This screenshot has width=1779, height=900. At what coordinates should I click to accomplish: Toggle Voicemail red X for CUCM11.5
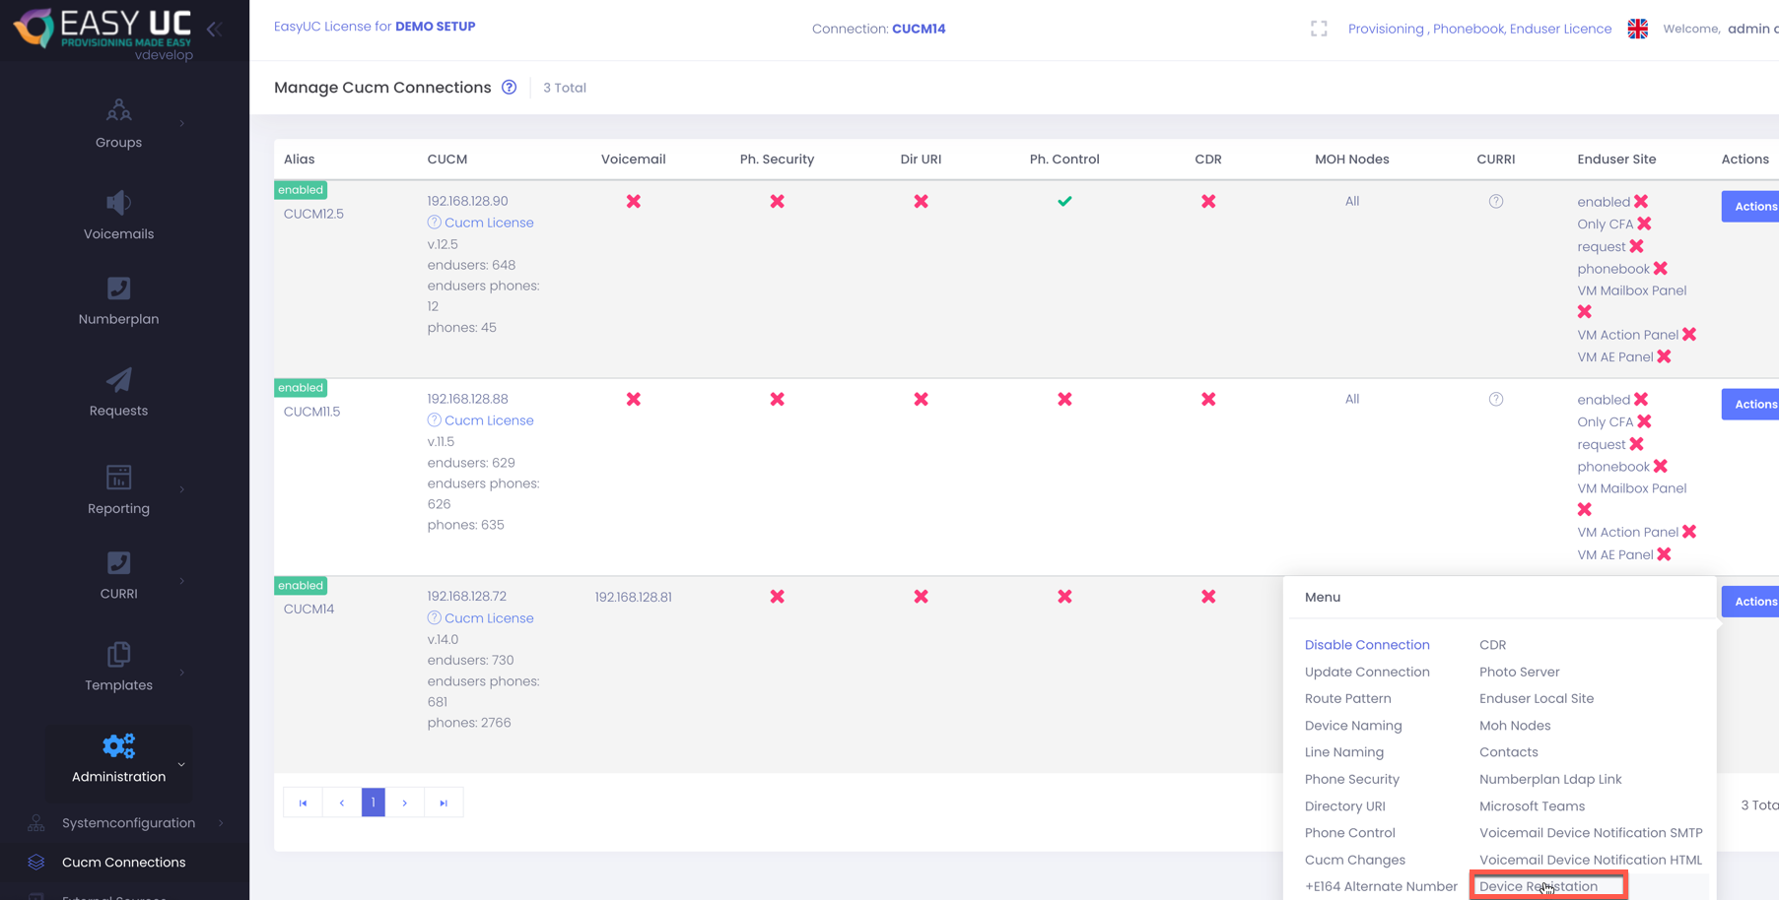pyautogui.click(x=633, y=400)
